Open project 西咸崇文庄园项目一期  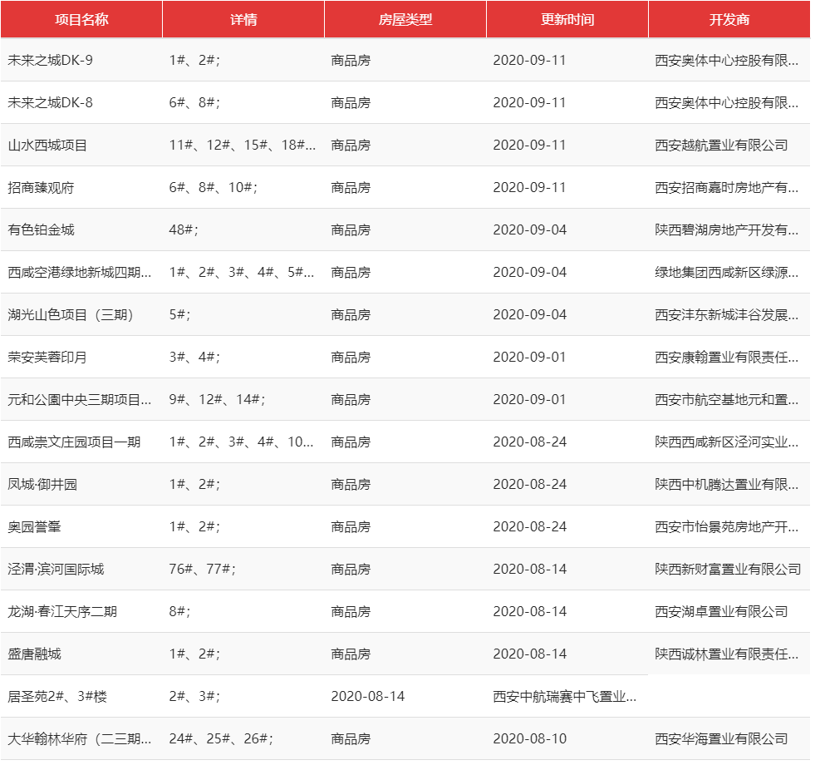pos(74,442)
